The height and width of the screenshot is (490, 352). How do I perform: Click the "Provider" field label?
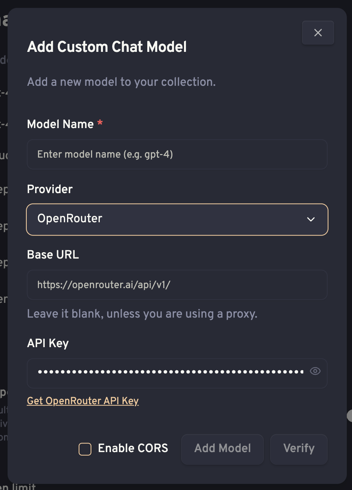pyautogui.click(x=50, y=189)
